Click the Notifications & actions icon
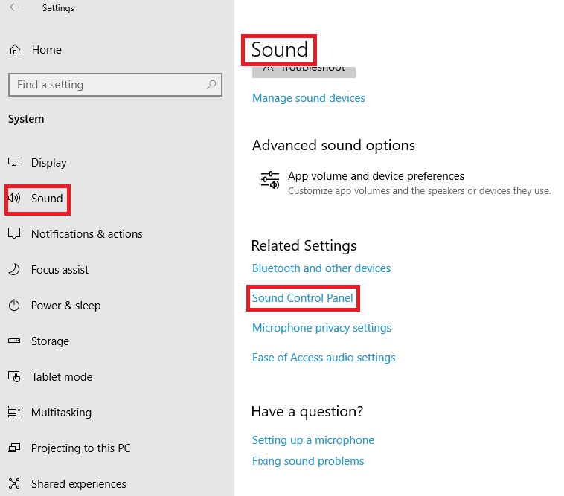The image size is (564, 496). click(14, 234)
